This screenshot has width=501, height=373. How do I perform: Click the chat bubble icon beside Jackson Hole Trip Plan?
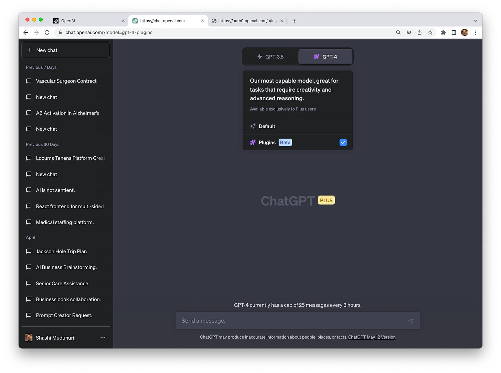pos(29,251)
